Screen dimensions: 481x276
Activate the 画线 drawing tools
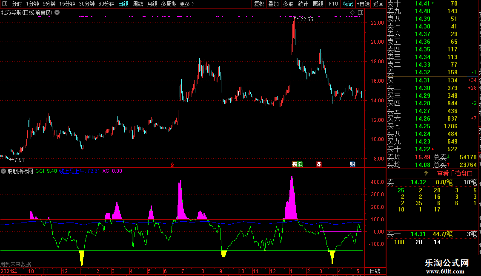(318, 4)
